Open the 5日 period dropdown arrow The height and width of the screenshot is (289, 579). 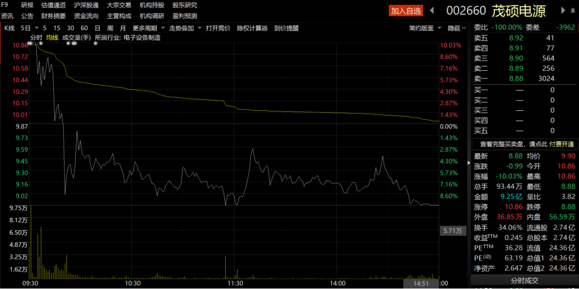pyautogui.click(x=35, y=29)
